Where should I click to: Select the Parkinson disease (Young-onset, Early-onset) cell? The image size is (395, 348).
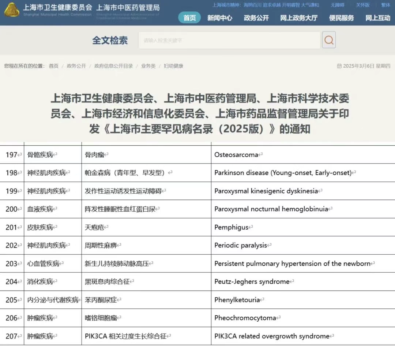pos(303,173)
